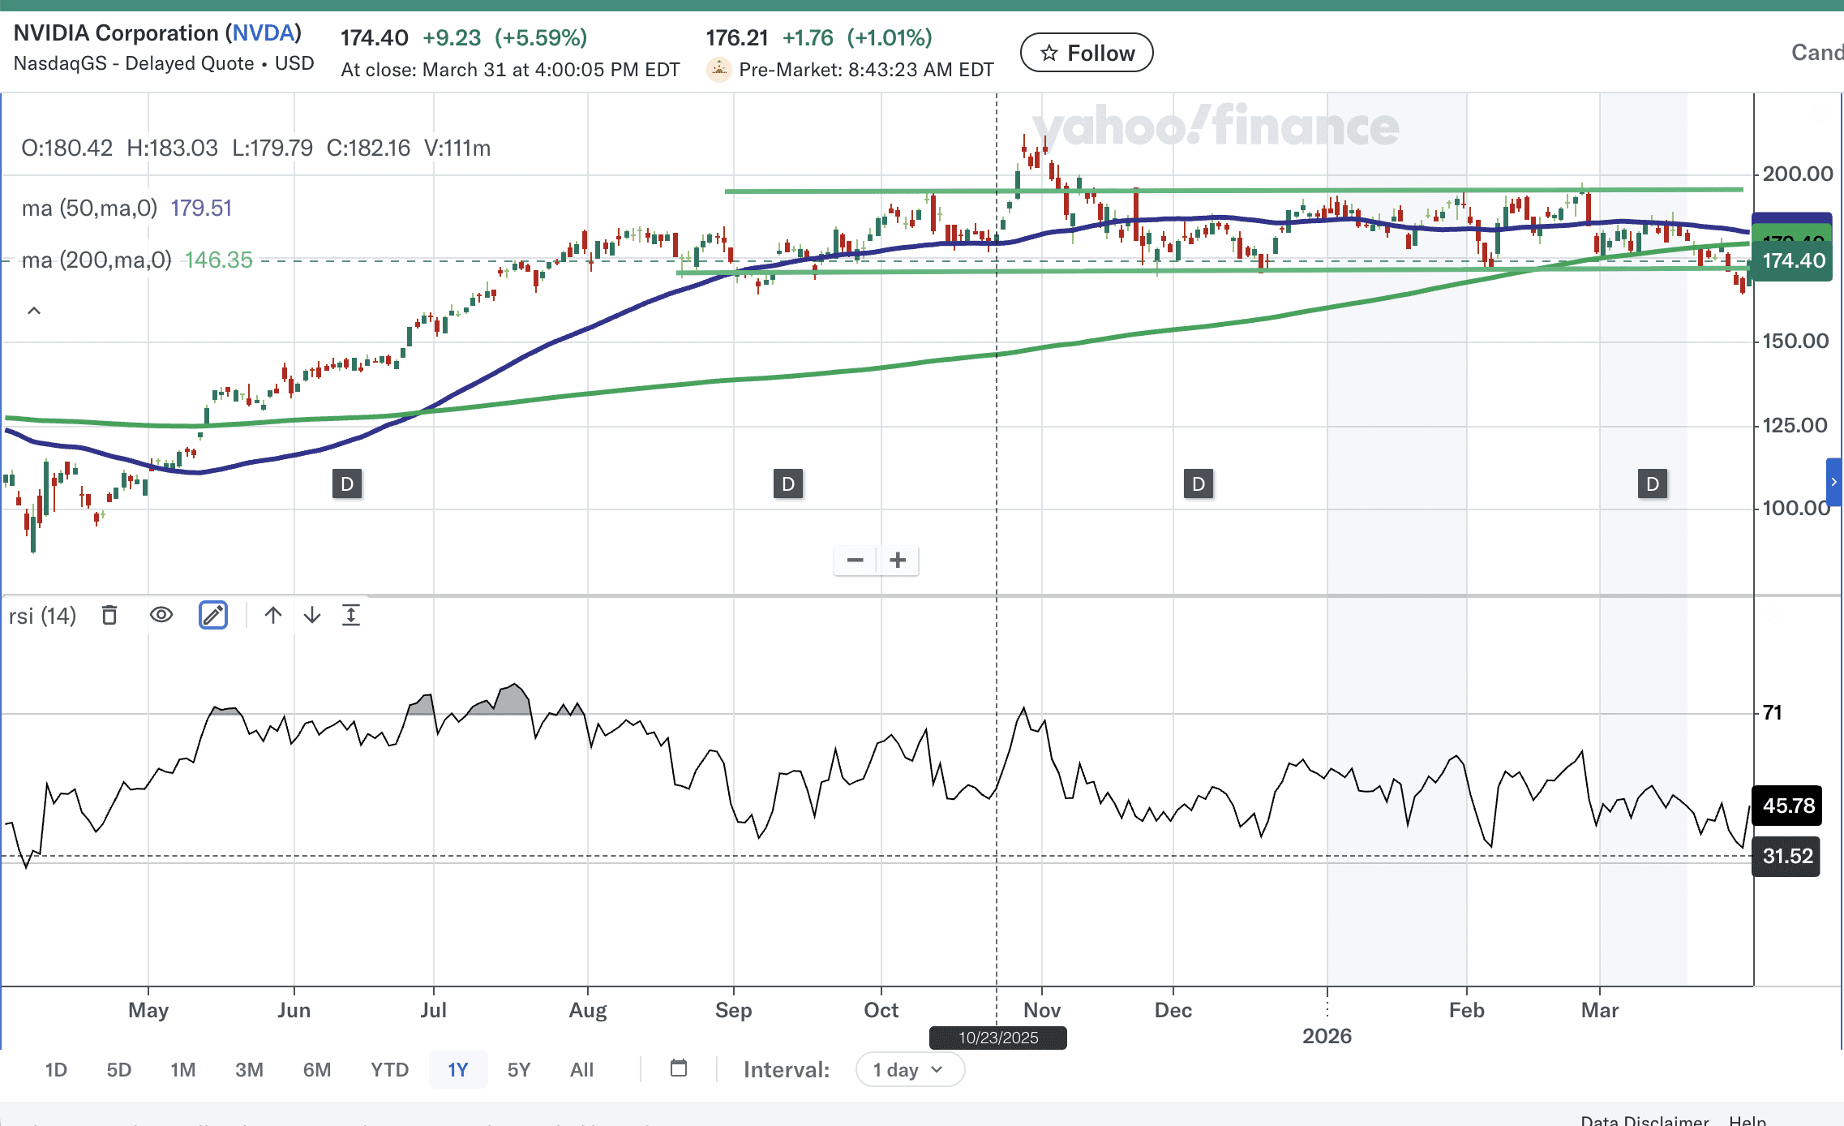Edit RSI settings with the pencil icon
The width and height of the screenshot is (1844, 1126).
213,616
